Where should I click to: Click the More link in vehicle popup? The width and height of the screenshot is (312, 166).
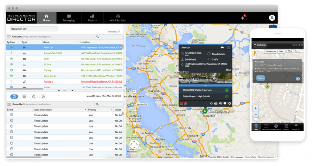228,69
